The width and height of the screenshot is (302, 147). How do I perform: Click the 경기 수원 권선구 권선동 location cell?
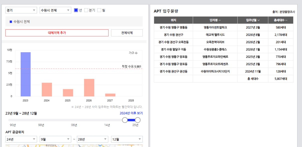(173, 71)
